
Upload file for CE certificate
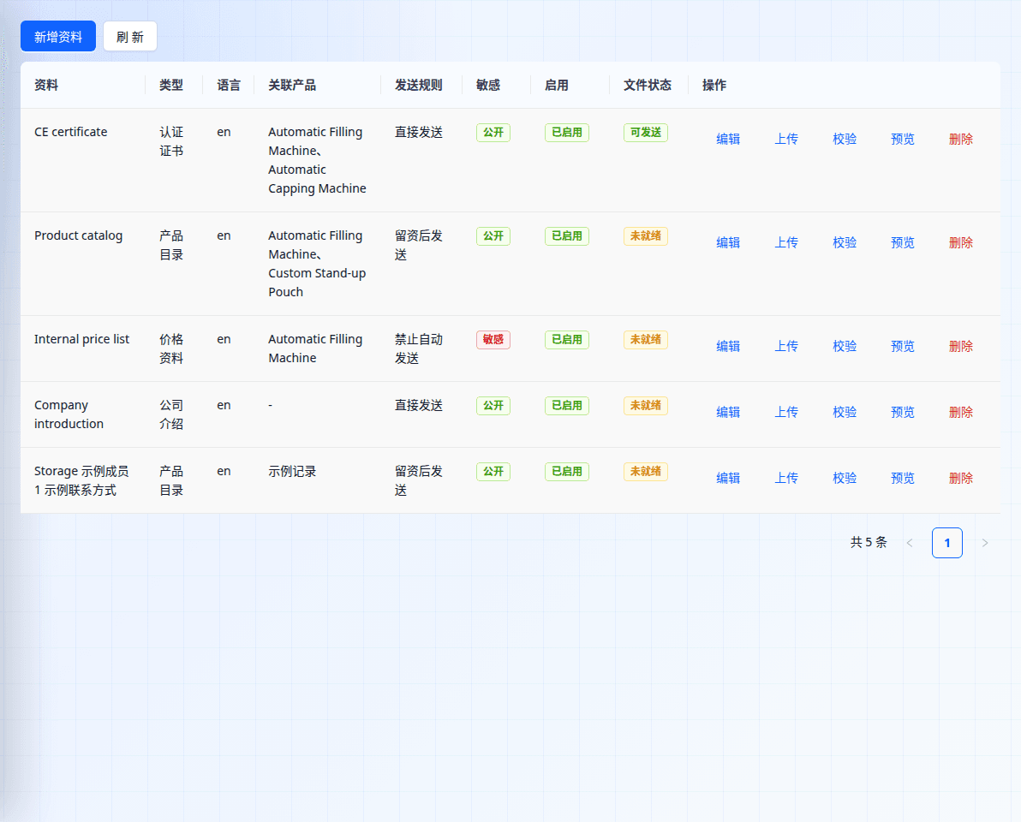[786, 139]
